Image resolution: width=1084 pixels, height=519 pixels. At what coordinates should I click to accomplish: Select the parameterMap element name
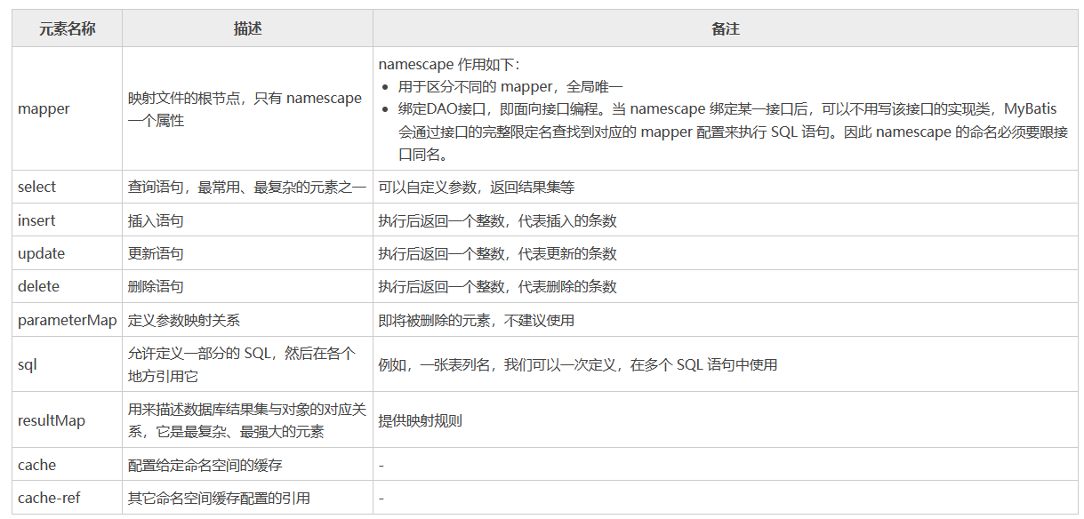(63, 320)
